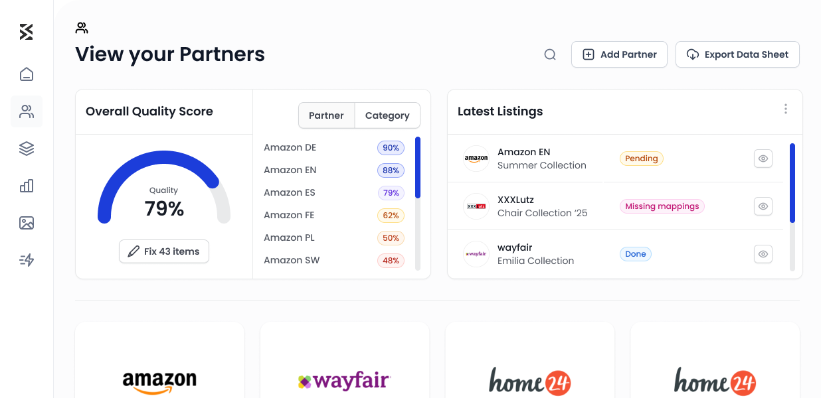
Task: Preview the wayfair Emilia Collection listing
Action: [x=763, y=254]
